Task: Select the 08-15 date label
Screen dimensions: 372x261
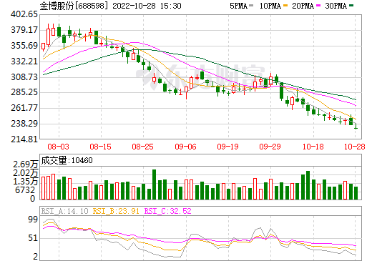Action: point(100,147)
